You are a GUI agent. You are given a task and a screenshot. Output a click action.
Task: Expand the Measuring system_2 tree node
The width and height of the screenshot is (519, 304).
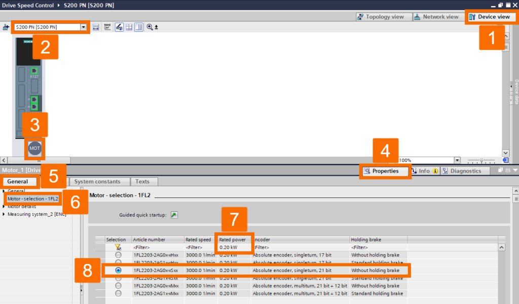(4, 214)
